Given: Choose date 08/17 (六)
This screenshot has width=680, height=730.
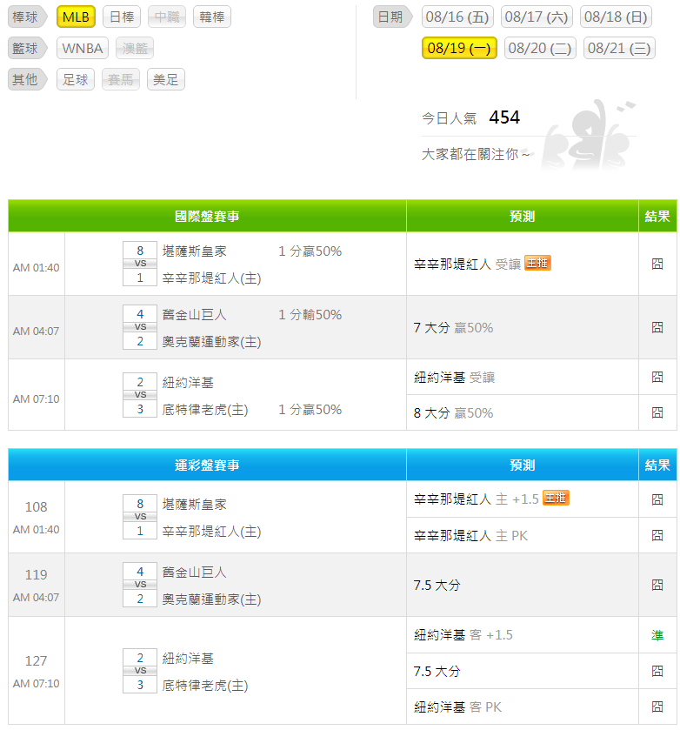Looking at the screenshot, I should [537, 17].
